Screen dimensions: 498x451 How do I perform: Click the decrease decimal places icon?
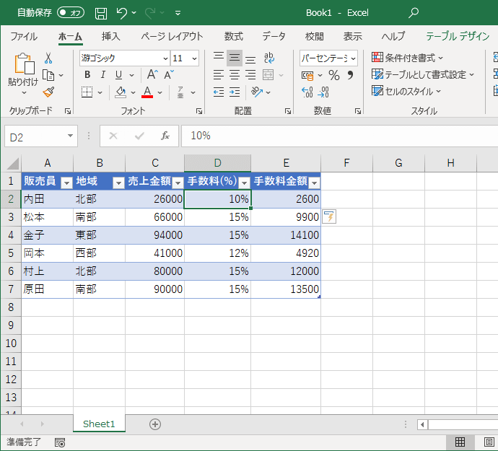point(323,92)
